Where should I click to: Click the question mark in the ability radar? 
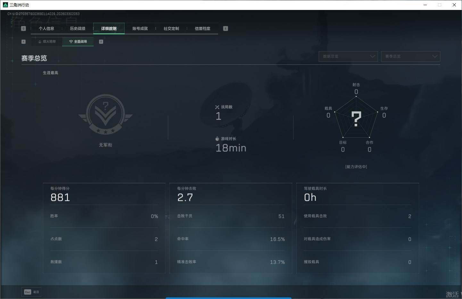pos(356,119)
